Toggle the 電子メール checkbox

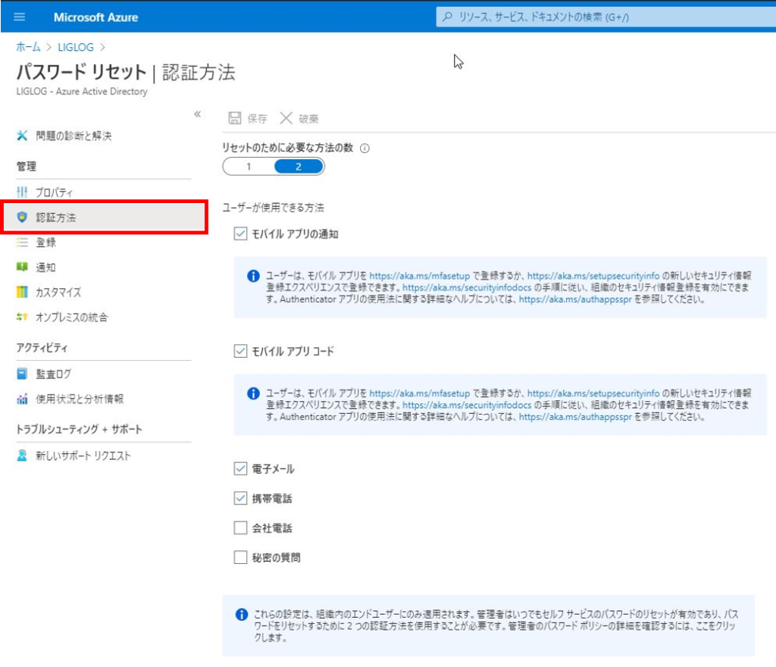pyautogui.click(x=241, y=469)
